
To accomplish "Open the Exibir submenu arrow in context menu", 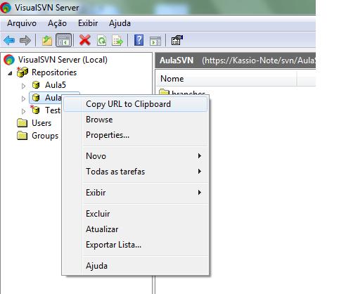I will pyautogui.click(x=199, y=193).
